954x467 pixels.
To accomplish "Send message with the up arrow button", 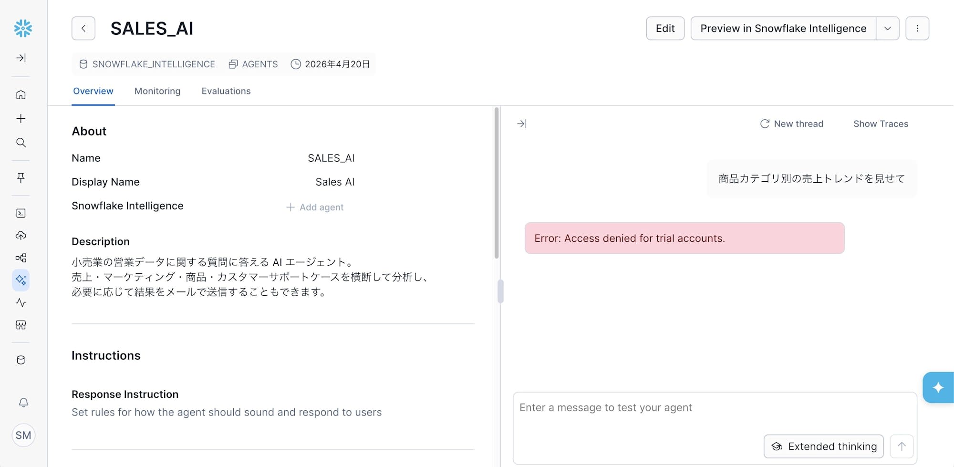I will click(902, 446).
